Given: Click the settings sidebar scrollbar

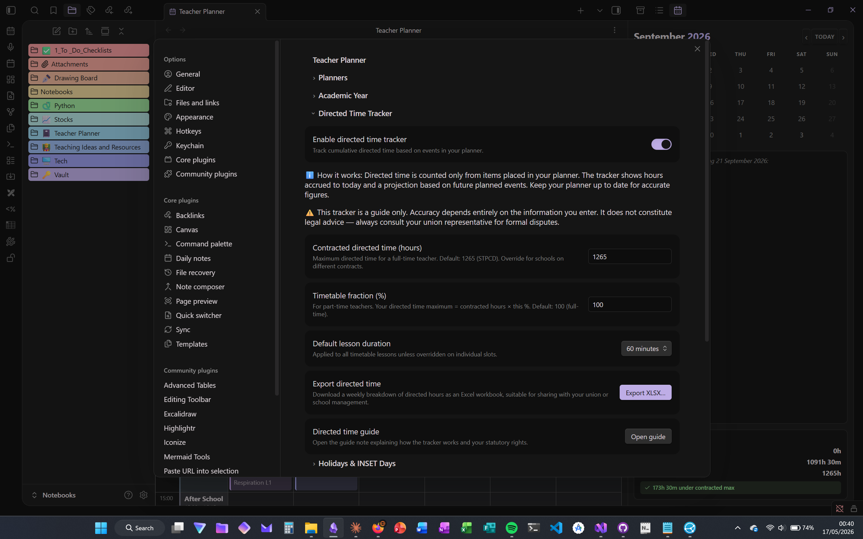Looking at the screenshot, I should [277, 218].
